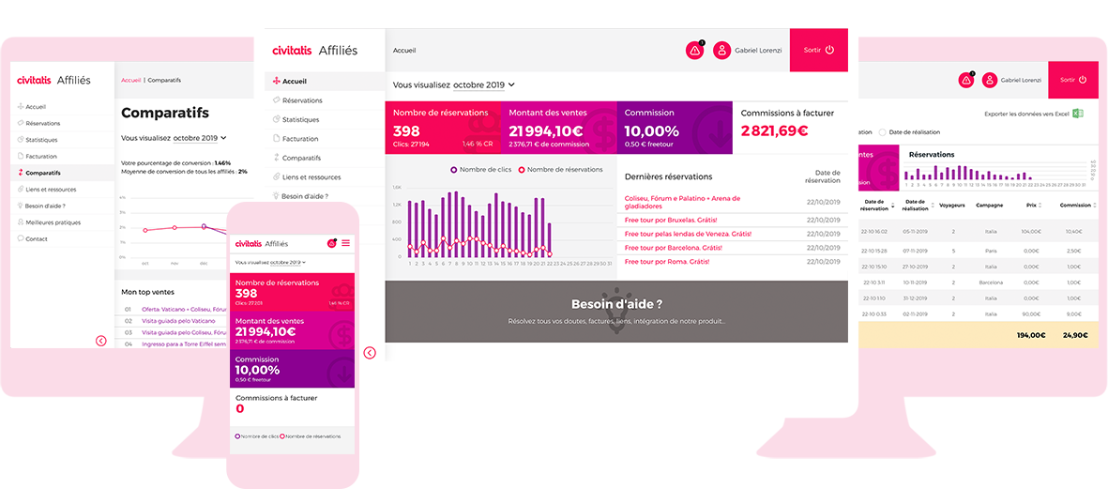The width and height of the screenshot is (1108, 489).
Task: Click the alert notification icon in center dashboard header
Action: [694, 51]
